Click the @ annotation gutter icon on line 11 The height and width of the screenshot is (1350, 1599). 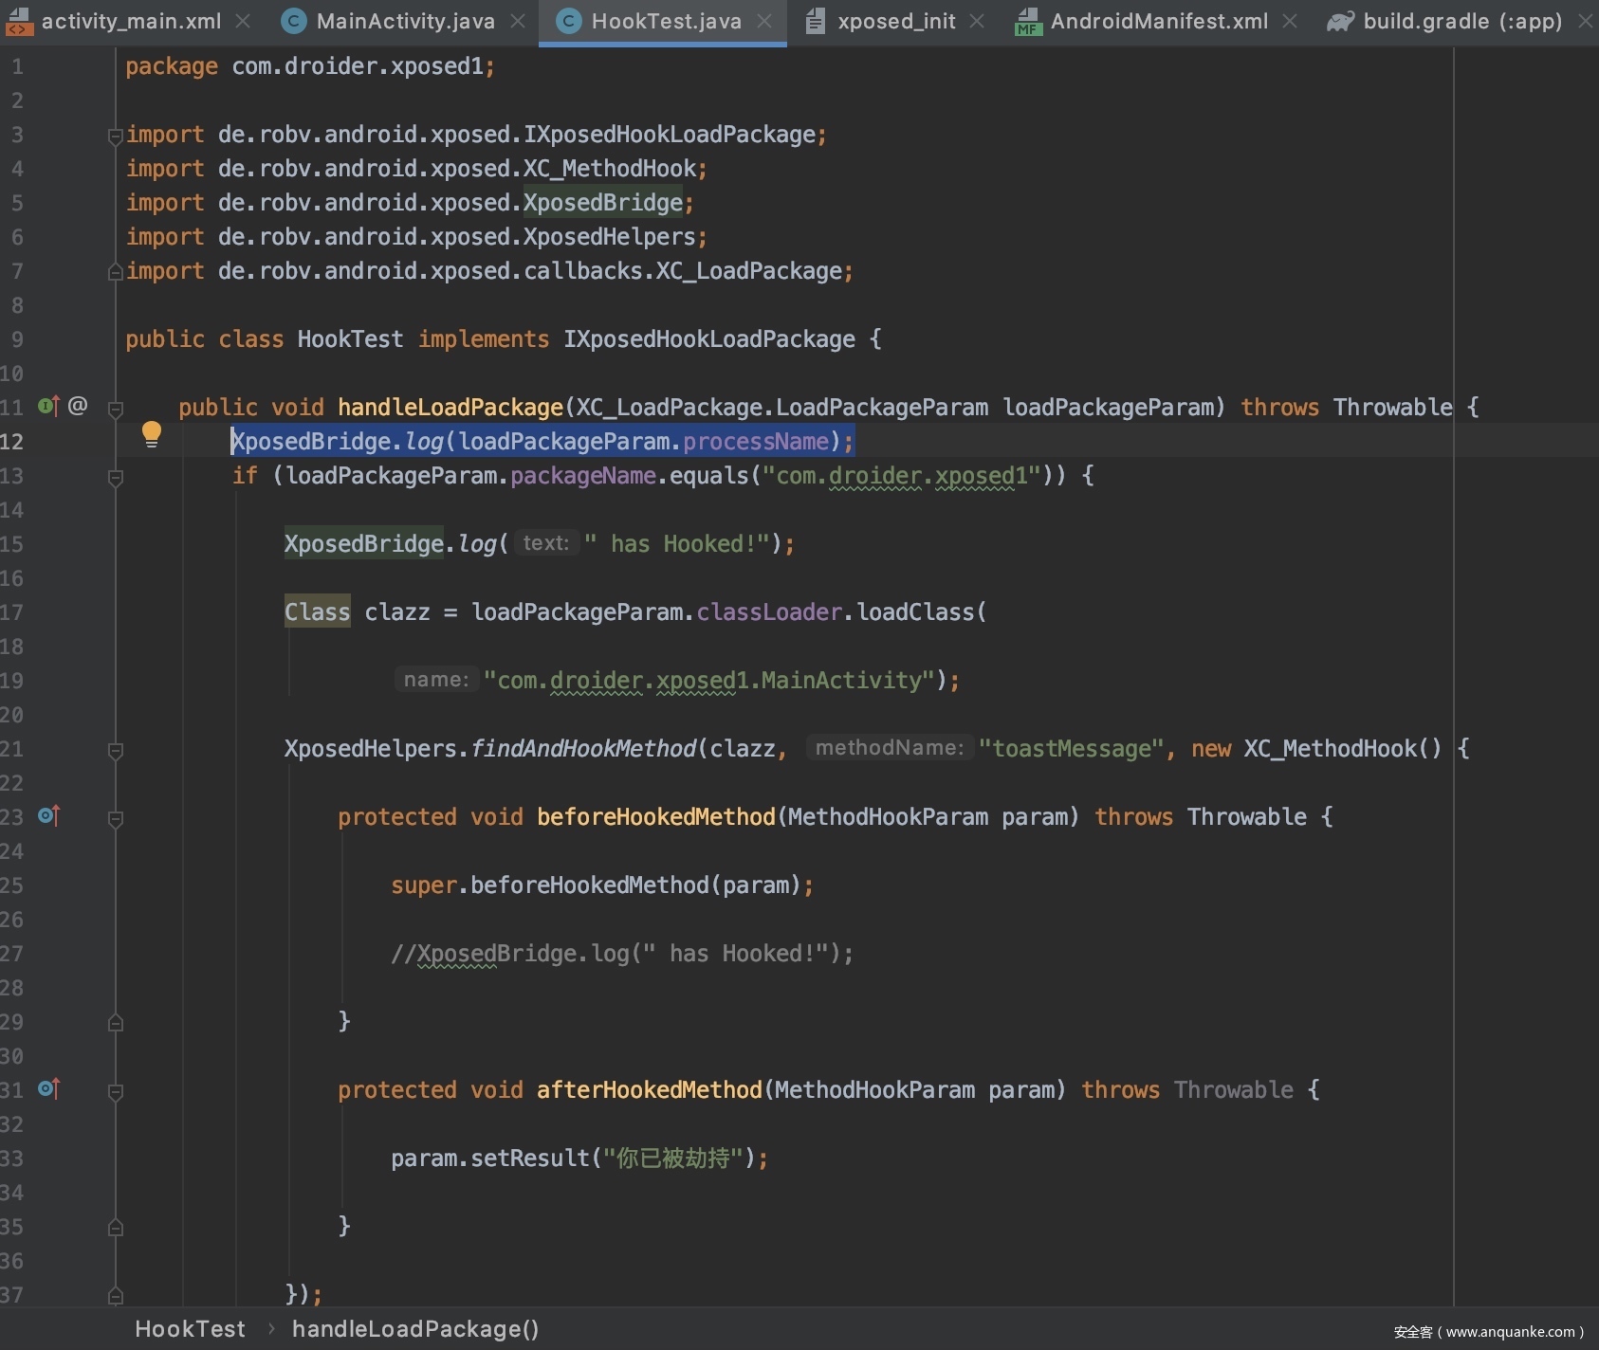[x=78, y=407]
